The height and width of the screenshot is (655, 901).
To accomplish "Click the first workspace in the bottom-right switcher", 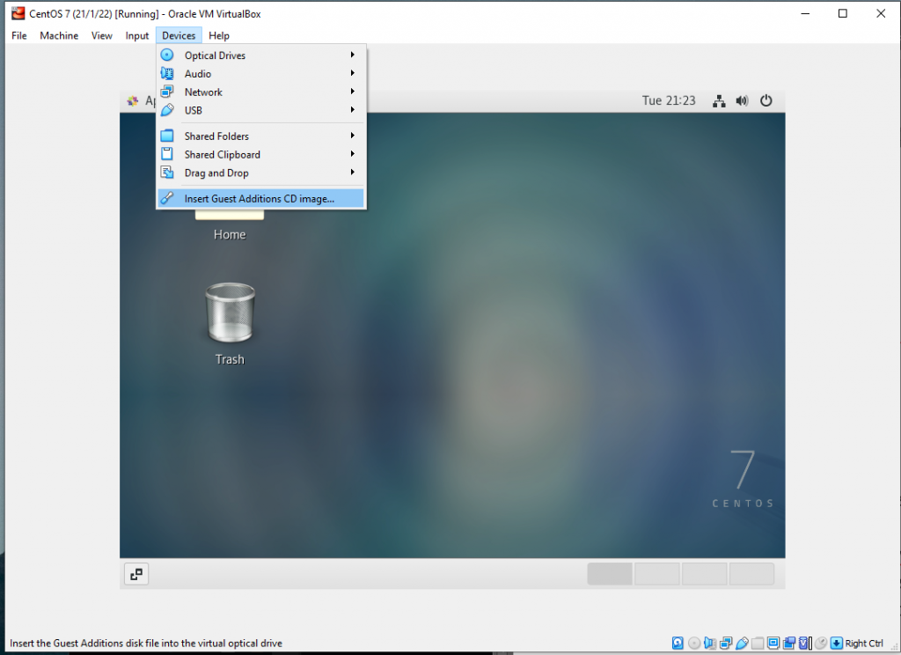I will coord(610,574).
